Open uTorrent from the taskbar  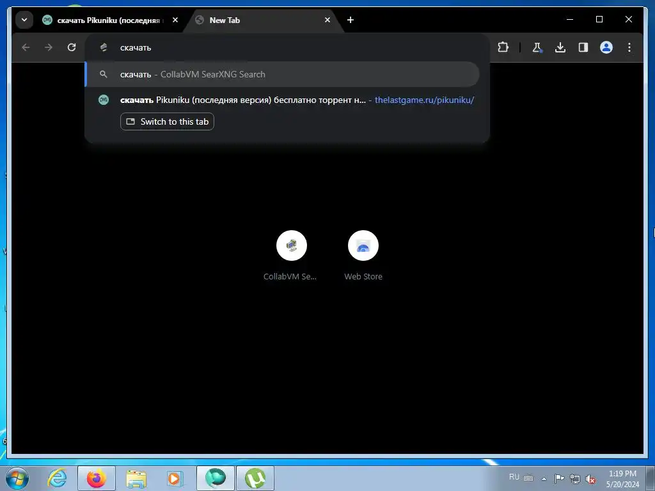[x=255, y=478]
